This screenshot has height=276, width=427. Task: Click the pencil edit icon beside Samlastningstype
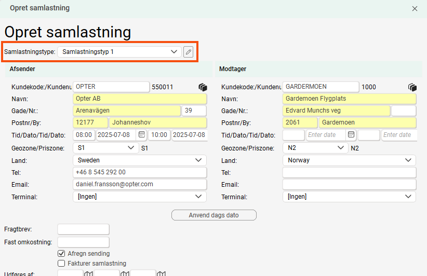coord(188,52)
